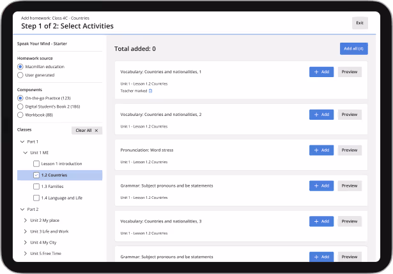Click the 1.2 Countries label text
This screenshot has width=393, height=274.
[x=54, y=175]
